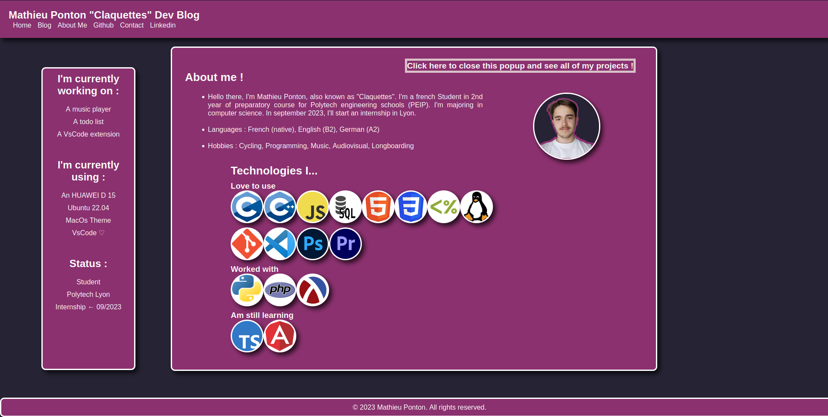Open the Contact page link

[x=132, y=25]
